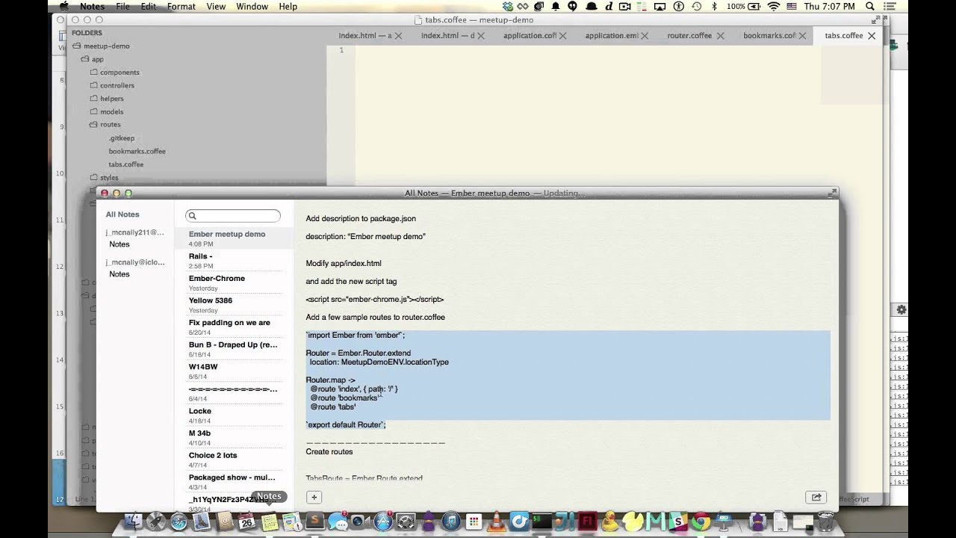
Task: Select the 'Choice 2 lots' note
Action: point(233,459)
